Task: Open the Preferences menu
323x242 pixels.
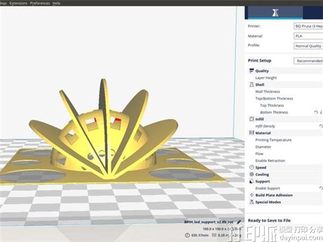Action: coord(40,3)
